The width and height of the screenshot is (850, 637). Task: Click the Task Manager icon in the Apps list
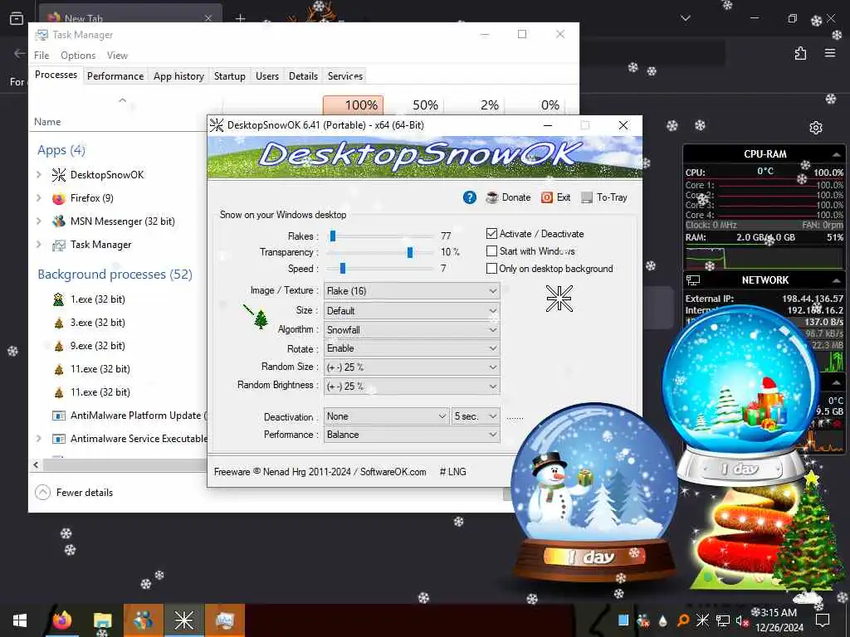(59, 245)
